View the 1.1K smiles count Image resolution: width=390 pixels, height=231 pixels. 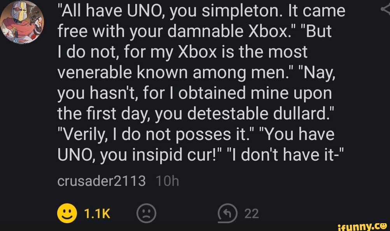tap(97, 213)
